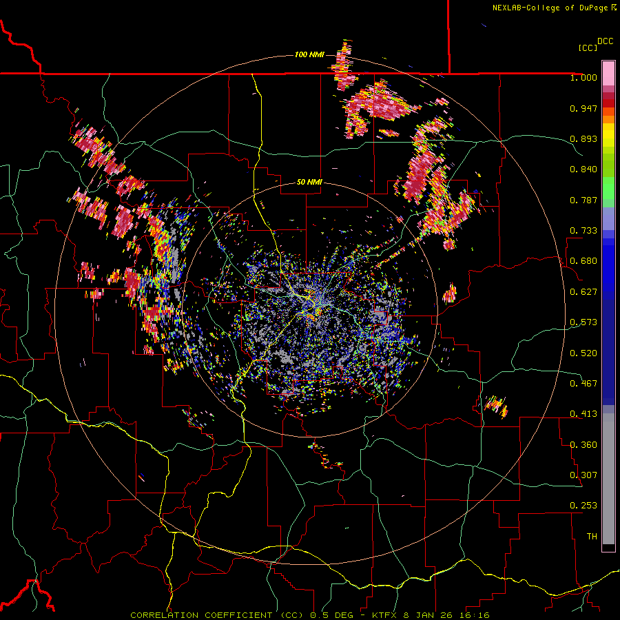Pick the black bottom color bar segment
Screen dimensions: 620x620
pyautogui.click(x=608, y=547)
